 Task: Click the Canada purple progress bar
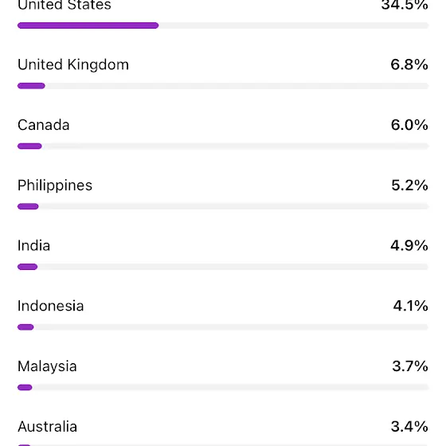click(x=29, y=147)
